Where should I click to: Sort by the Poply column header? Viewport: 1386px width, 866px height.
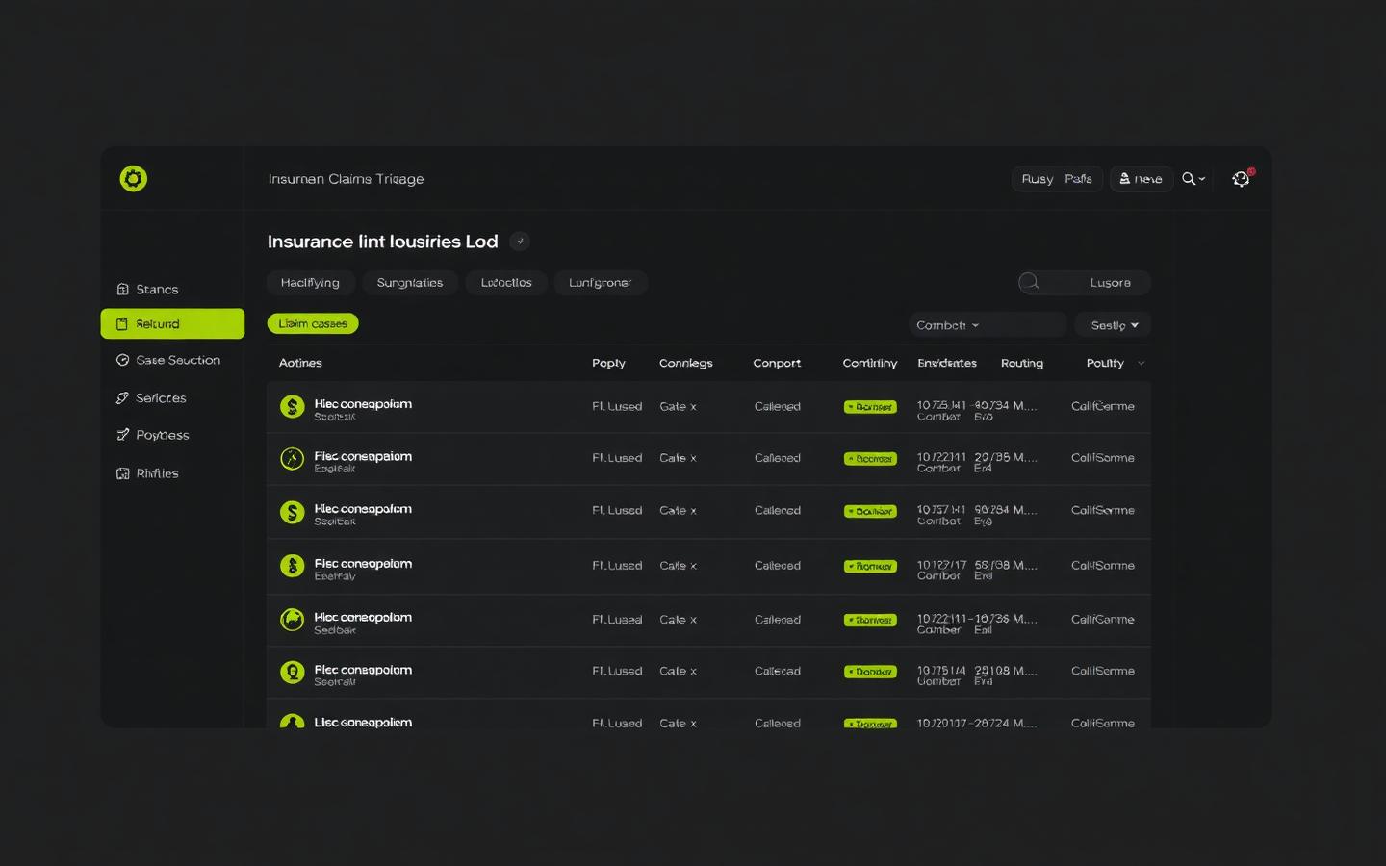tap(608, 363)
